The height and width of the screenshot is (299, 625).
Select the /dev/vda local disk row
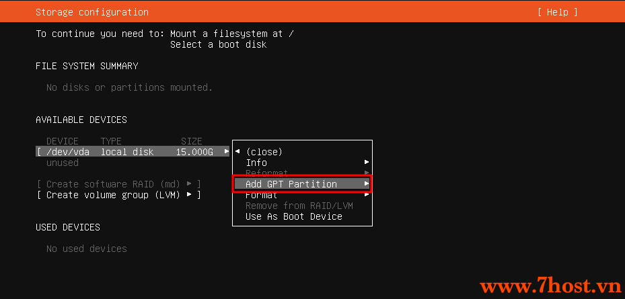tap(133, 152)
